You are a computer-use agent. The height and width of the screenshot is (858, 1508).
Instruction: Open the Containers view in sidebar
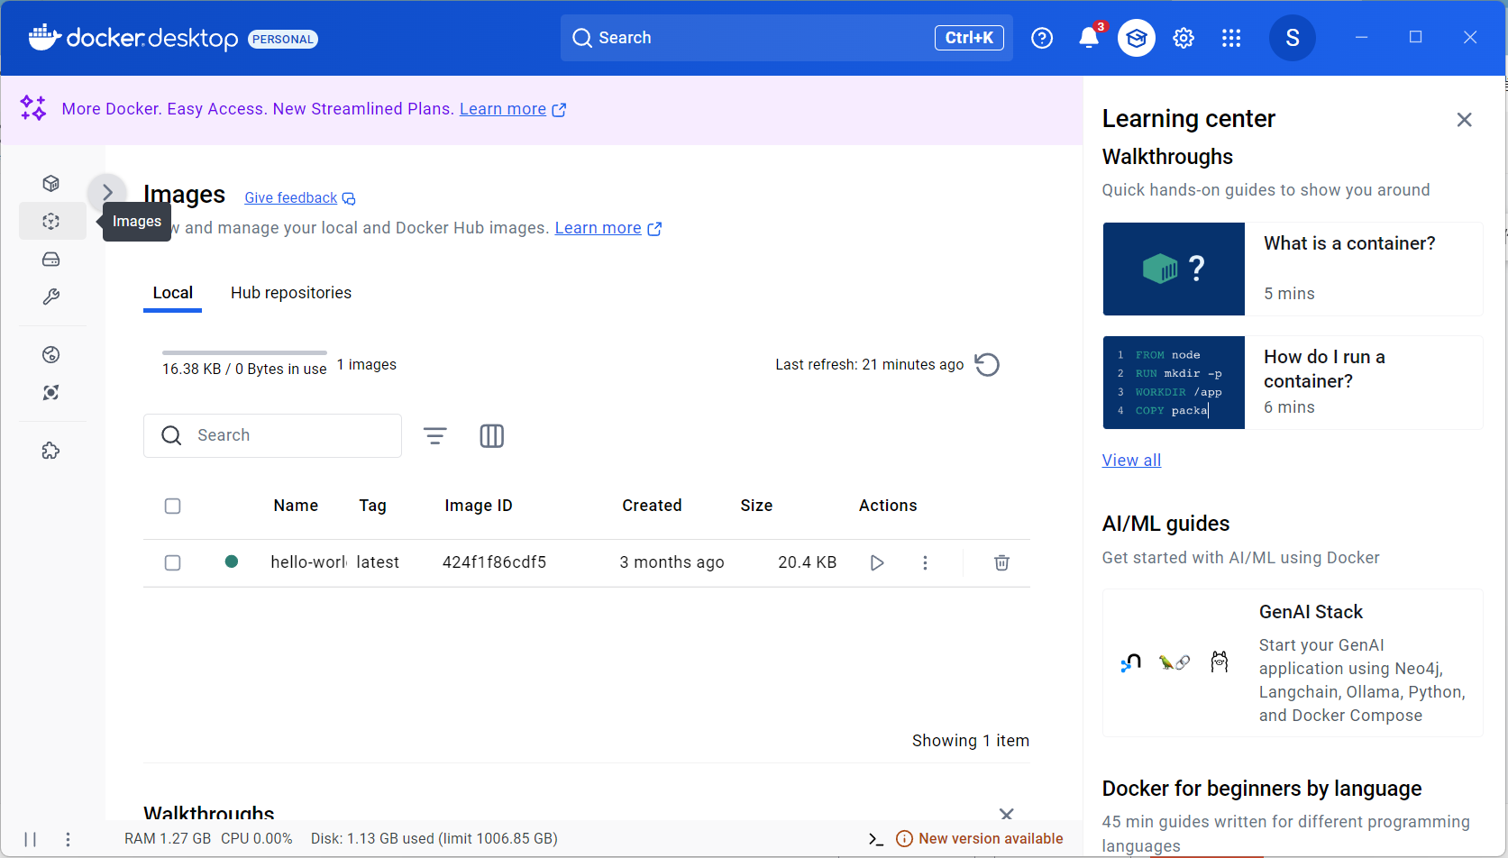51,184
